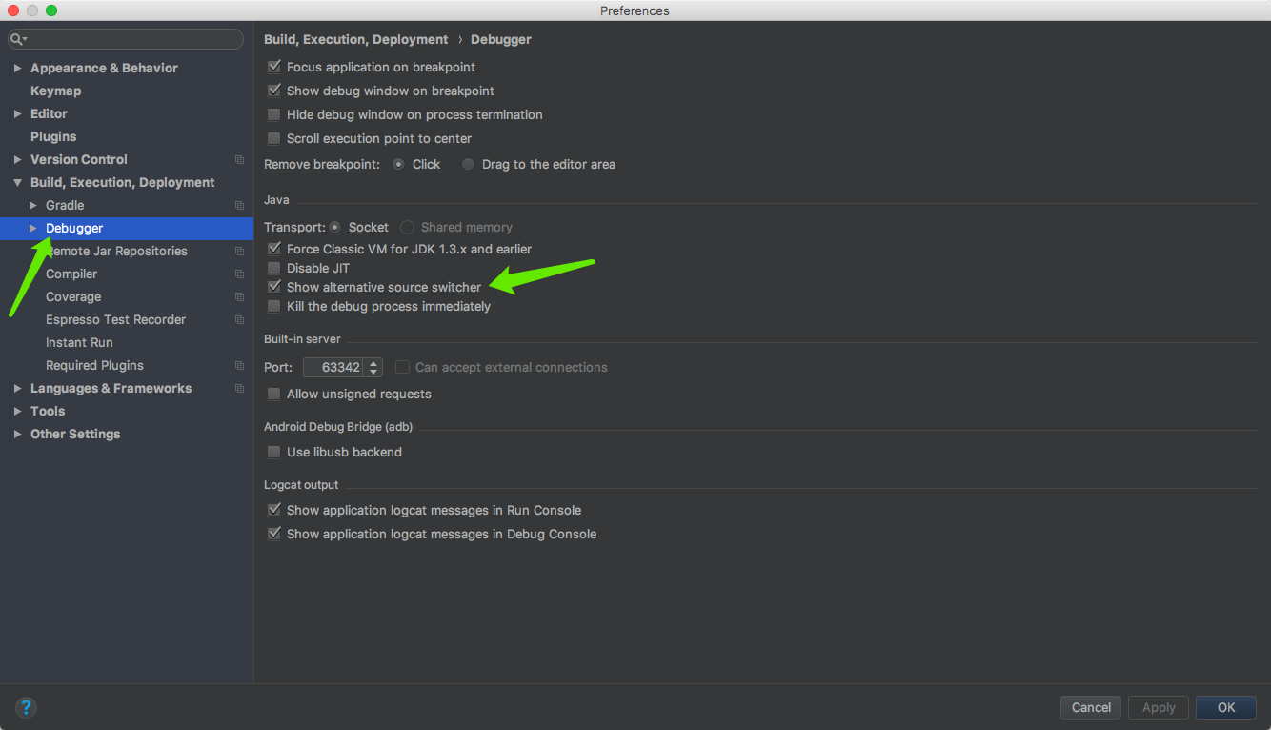Toggle Force Classic VM for JDK 1.3.x

(x=274, y=249)
